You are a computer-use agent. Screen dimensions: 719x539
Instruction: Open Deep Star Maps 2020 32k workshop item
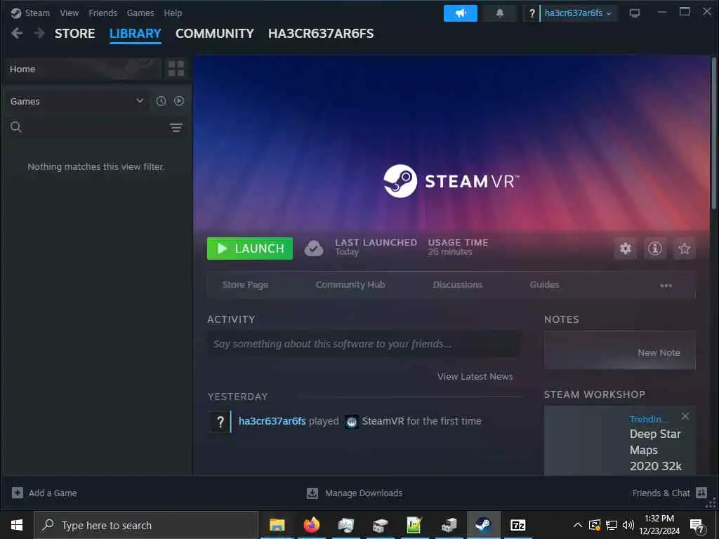pyautogui.click(x=655, y=450)
